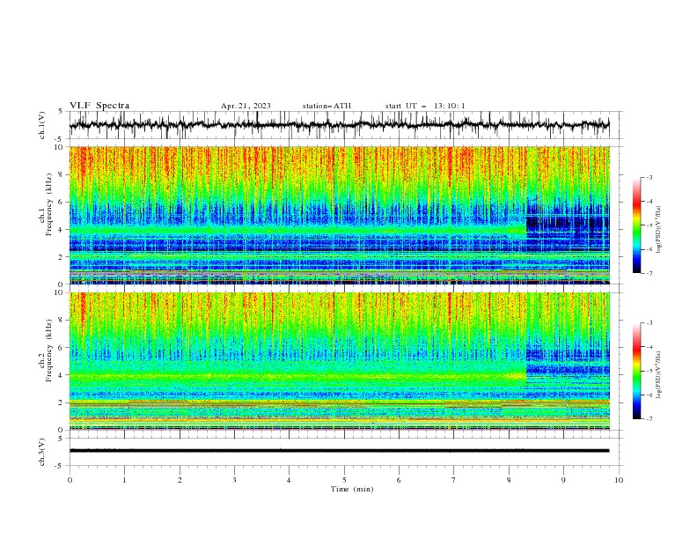
Task: Click the time axis tick label "0"
Action: click(x=70, y=480)
